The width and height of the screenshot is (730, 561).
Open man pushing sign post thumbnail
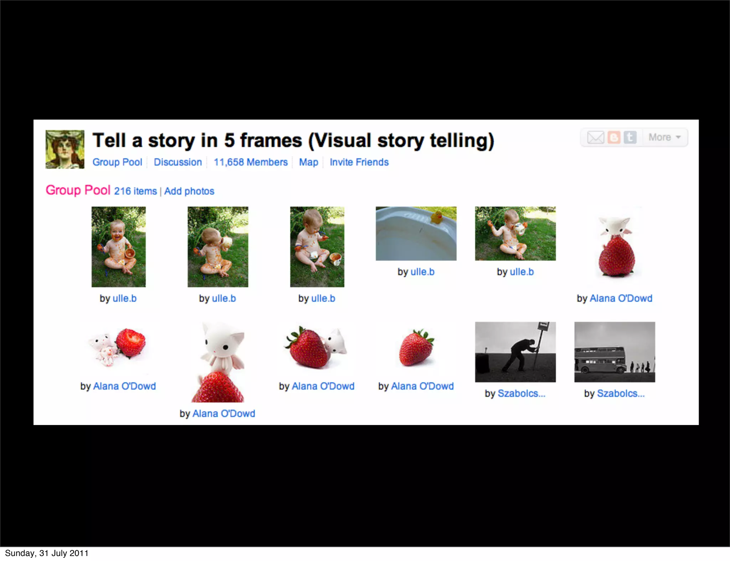tap(515, 352)
